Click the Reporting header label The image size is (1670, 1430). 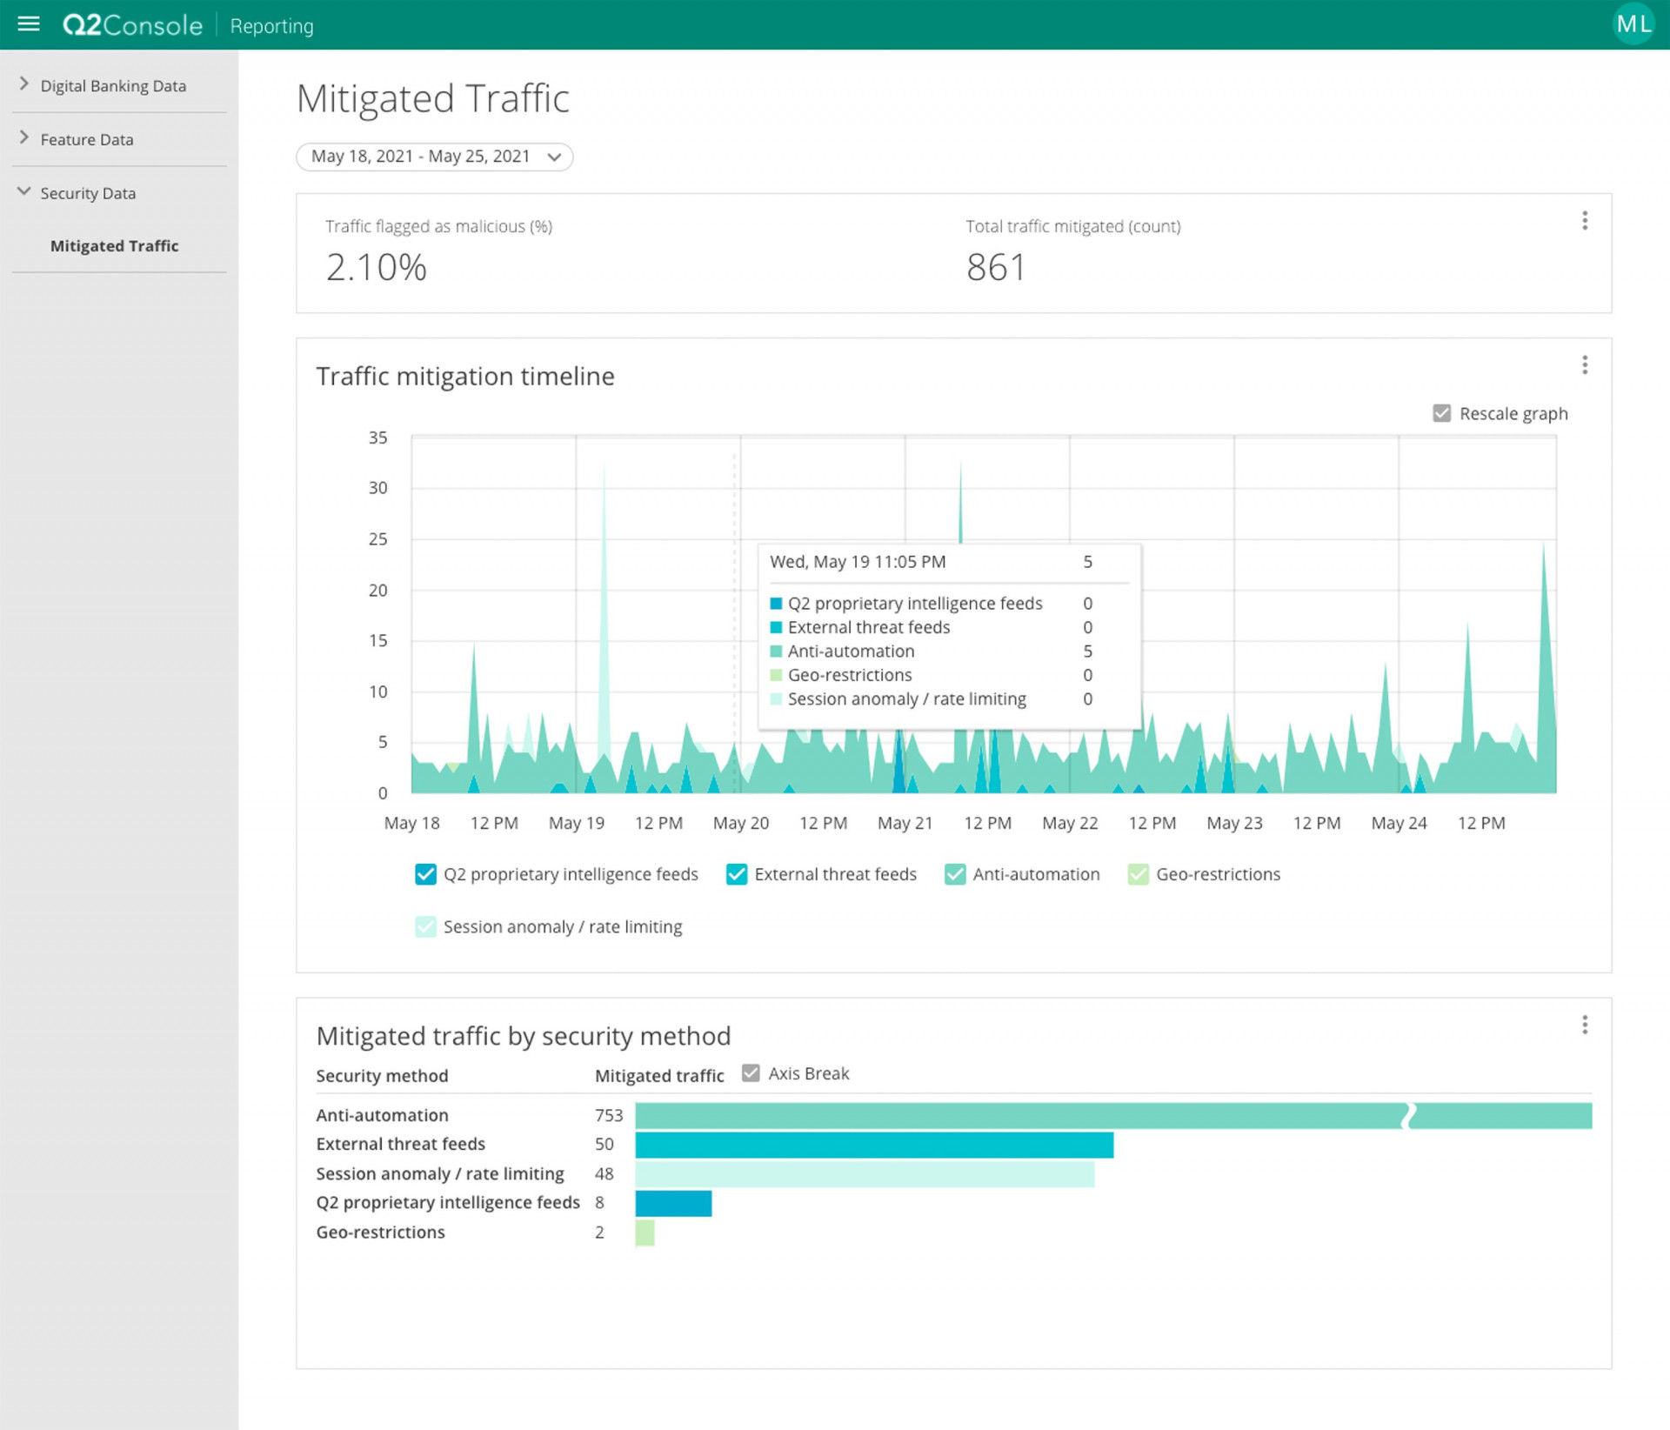click(x=271, y=26)
